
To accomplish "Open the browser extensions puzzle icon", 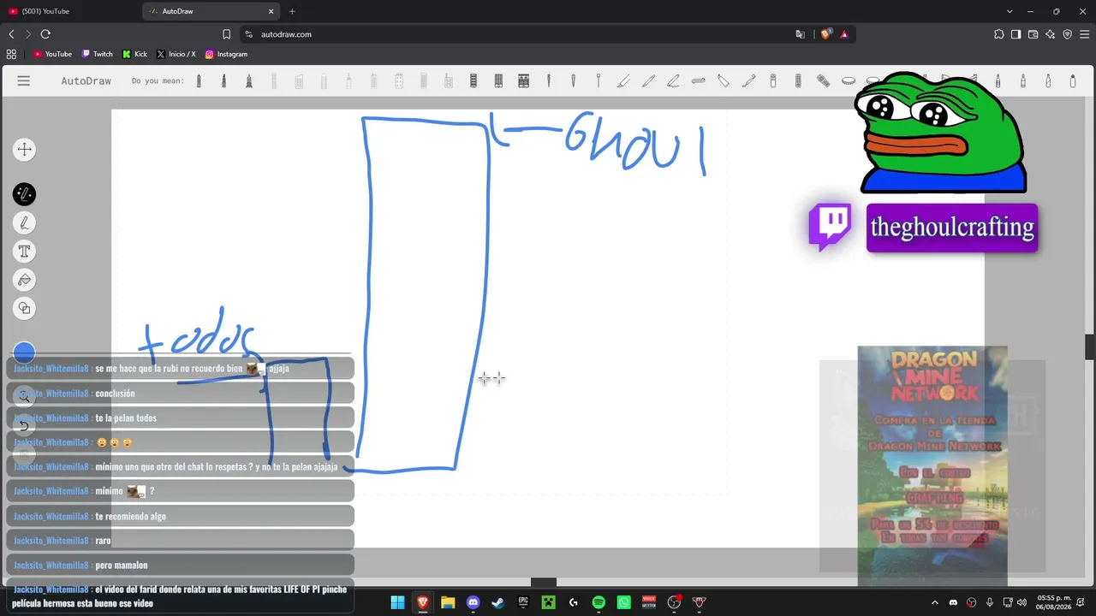I will click(998, 34).
